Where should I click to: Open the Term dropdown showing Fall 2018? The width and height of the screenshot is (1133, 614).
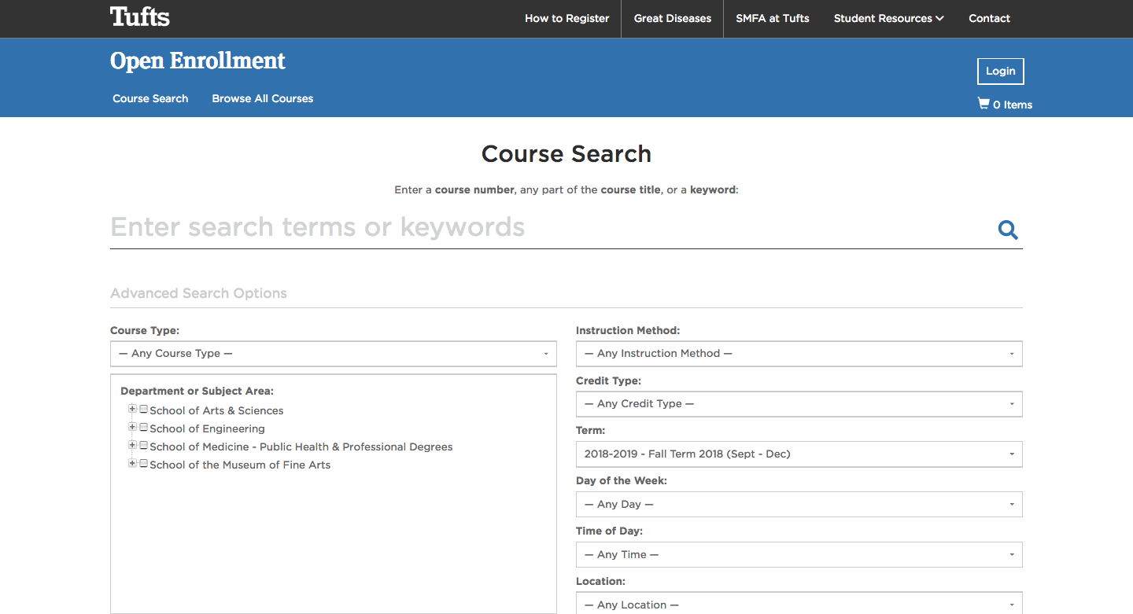point(799,454)
